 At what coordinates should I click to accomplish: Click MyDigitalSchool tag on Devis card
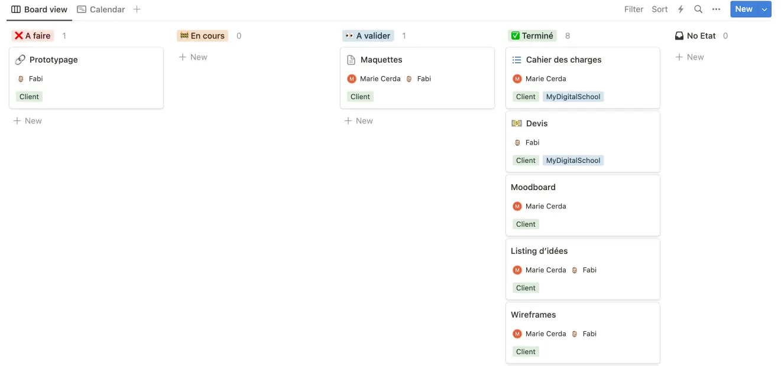click(573, 161)
